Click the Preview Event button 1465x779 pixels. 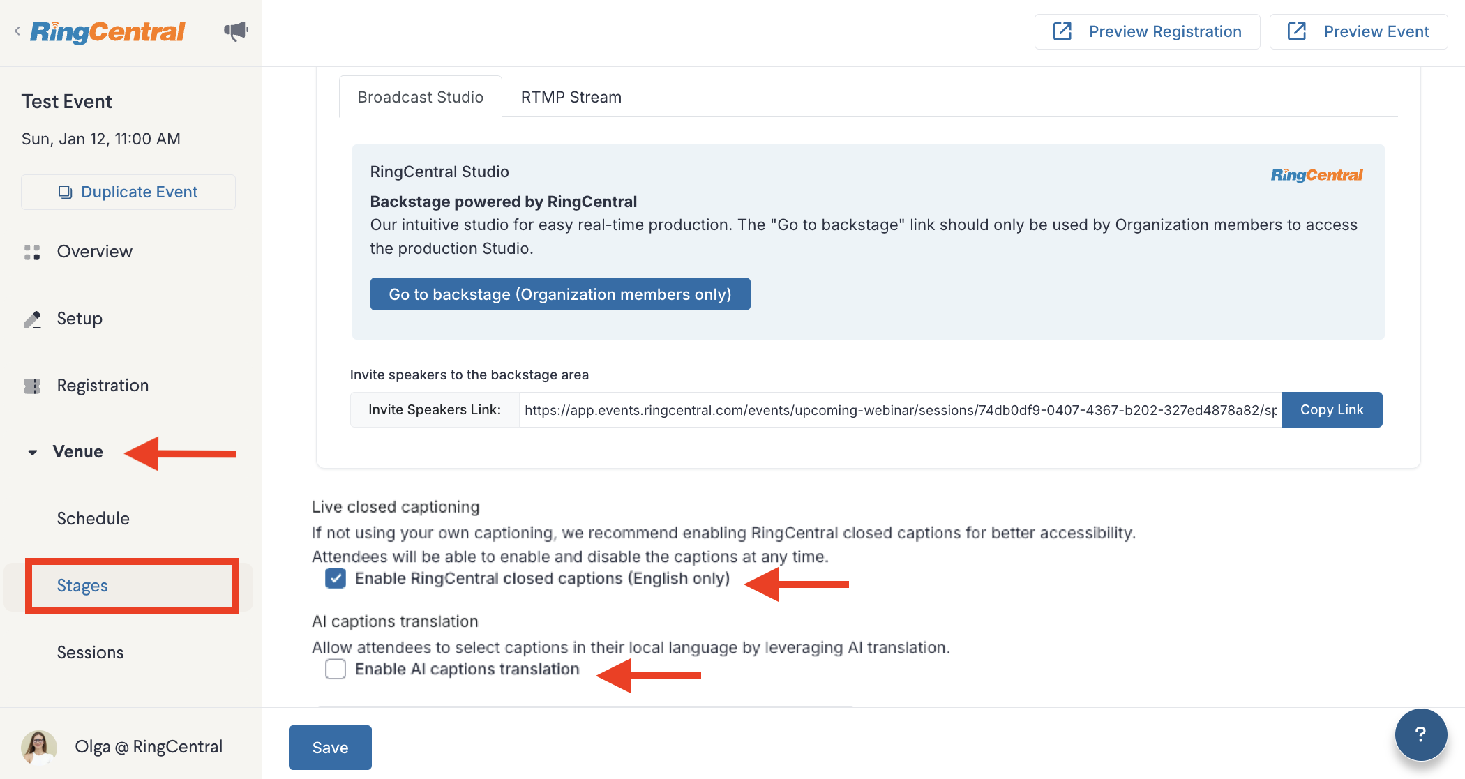click(1358, 31)
